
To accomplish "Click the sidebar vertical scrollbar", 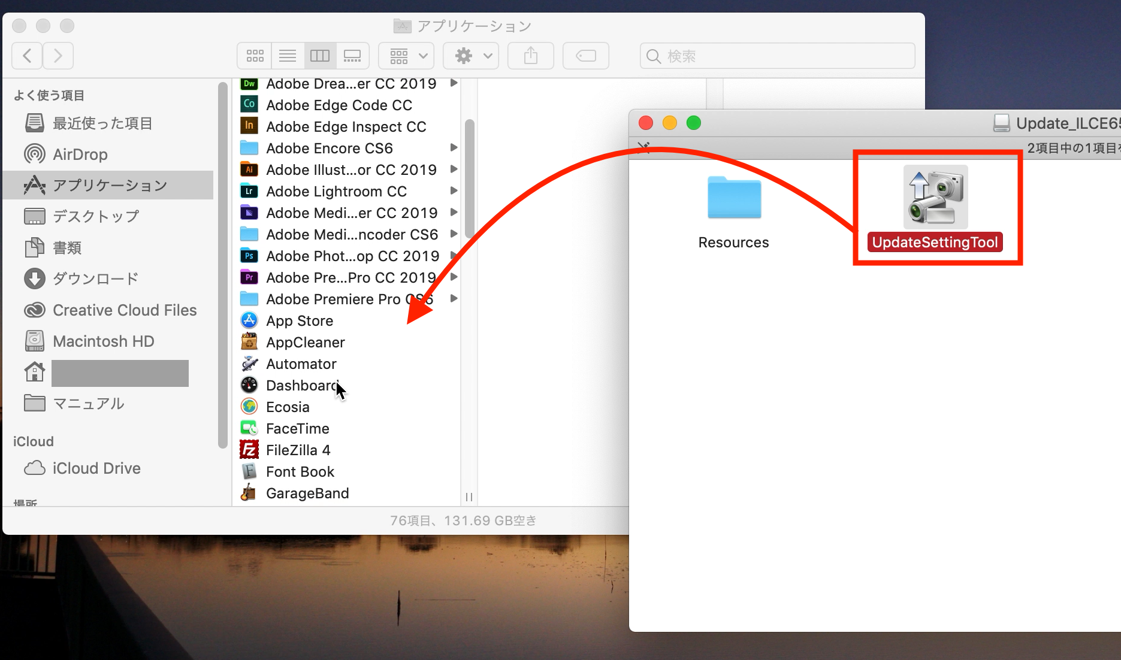I will tap(223, 265).
